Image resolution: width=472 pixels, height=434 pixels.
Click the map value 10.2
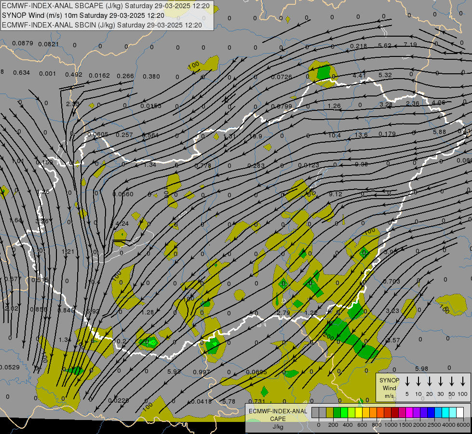pos(120,341)
